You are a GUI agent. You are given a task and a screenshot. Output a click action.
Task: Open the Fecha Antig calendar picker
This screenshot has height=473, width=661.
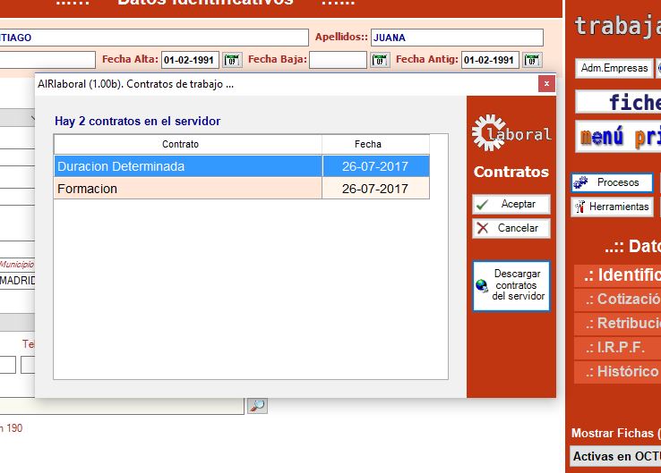(532, 60)
